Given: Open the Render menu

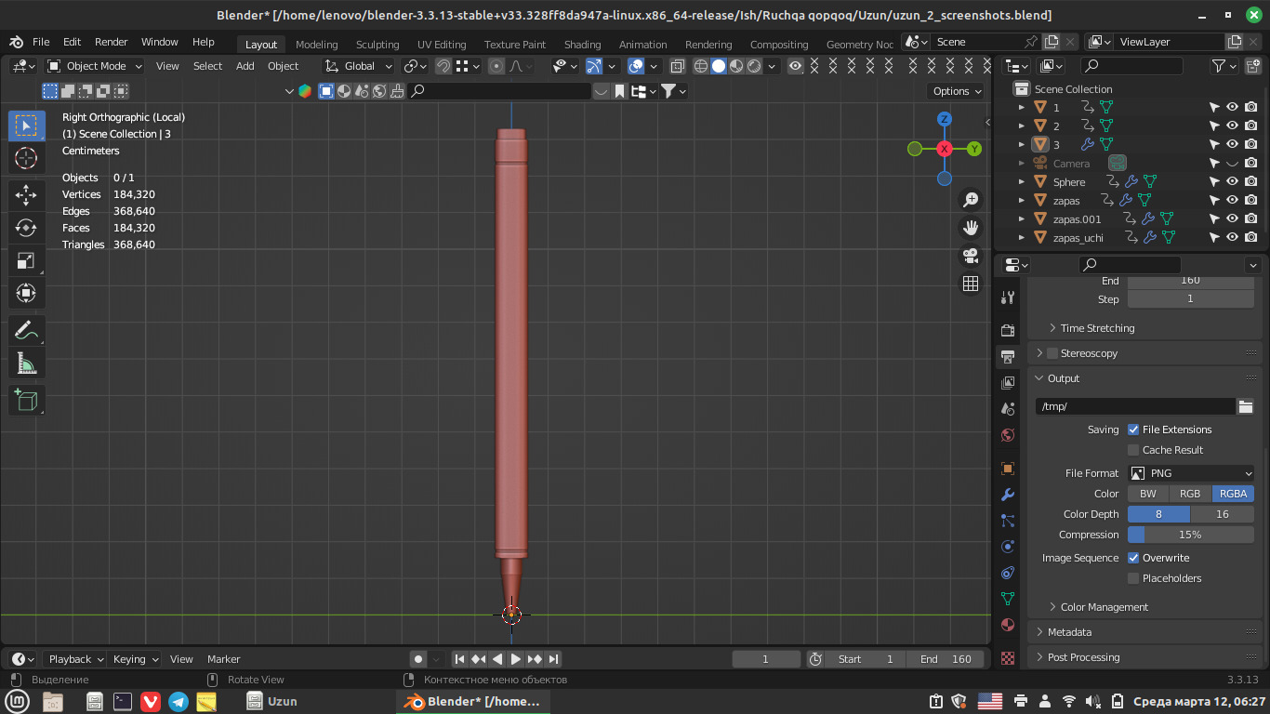Looking at the screenshot, I should click(111, 42).
